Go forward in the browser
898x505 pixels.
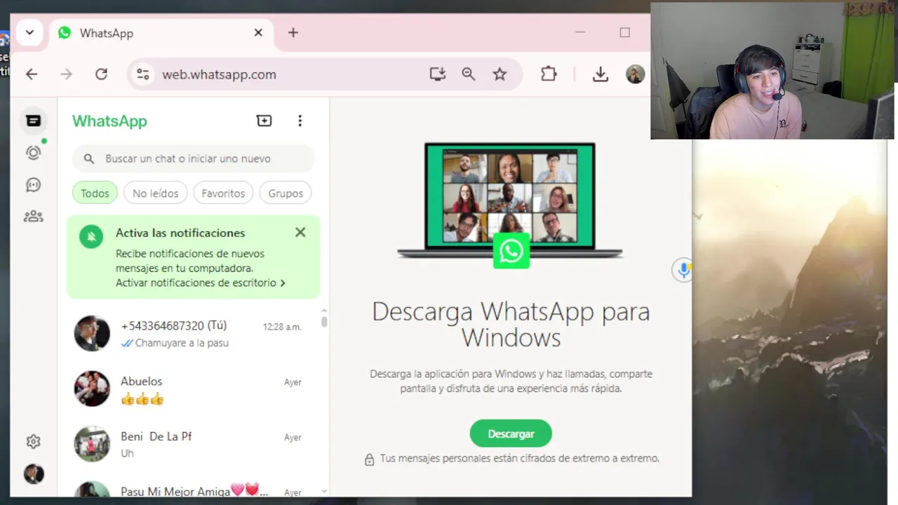click(x=66, y=74)
